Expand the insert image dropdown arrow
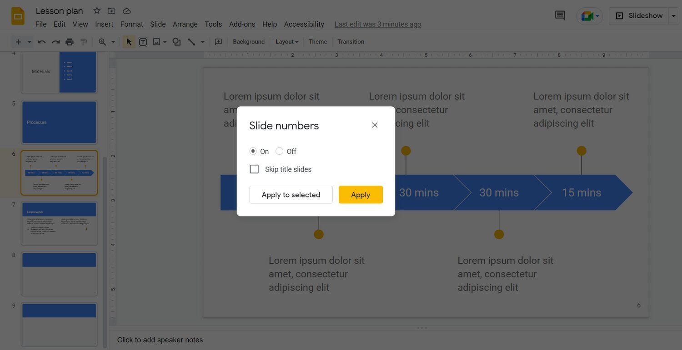682x350 pixels. (165, 42)
